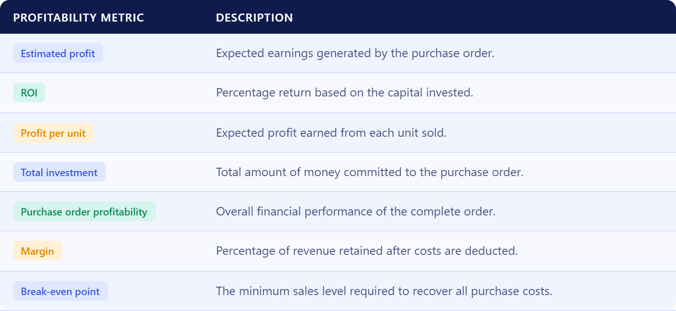
Task: Click description about profit from each unit
Action: 331,133
